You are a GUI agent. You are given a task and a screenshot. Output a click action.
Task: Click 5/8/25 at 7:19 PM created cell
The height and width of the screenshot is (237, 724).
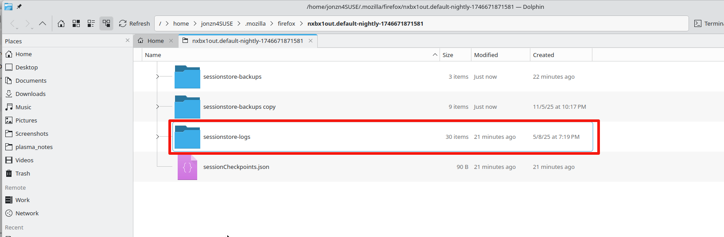pyautogui.click(x=556, y=137)
